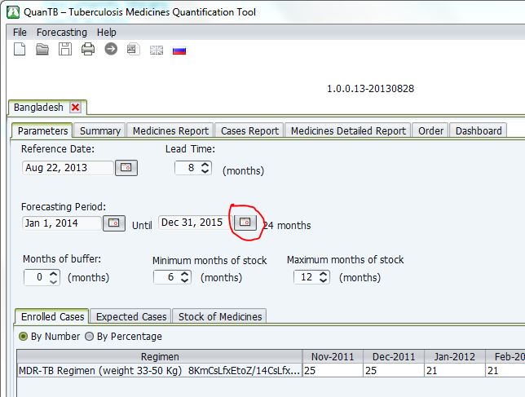Increase Maximum months of stock
The height and width of the screenshot is (397, 525).
click(323, 274)
